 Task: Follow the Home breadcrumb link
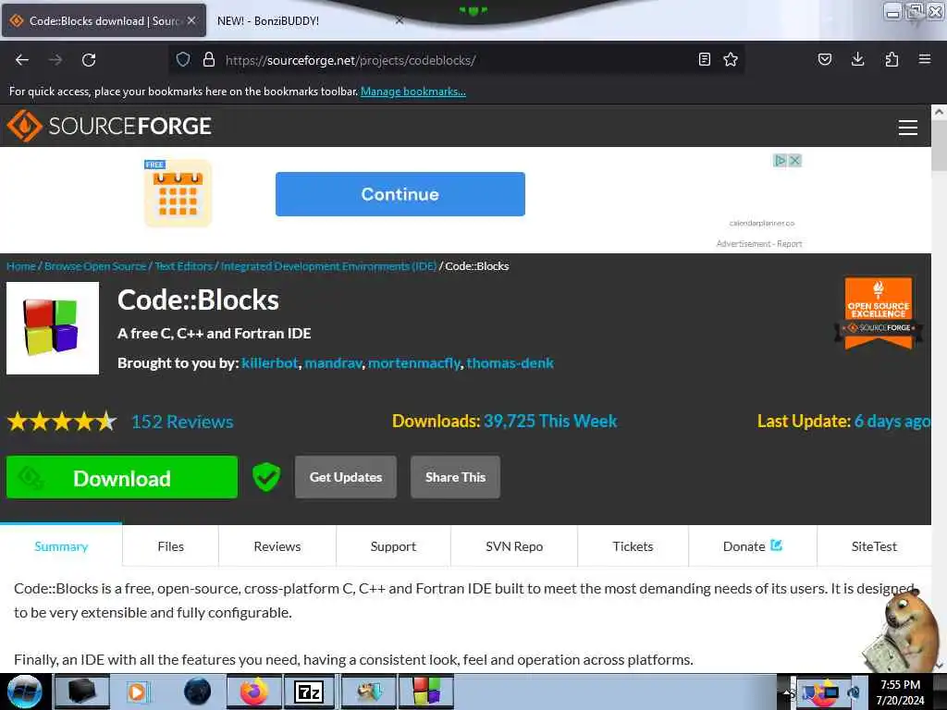[21, 265]
